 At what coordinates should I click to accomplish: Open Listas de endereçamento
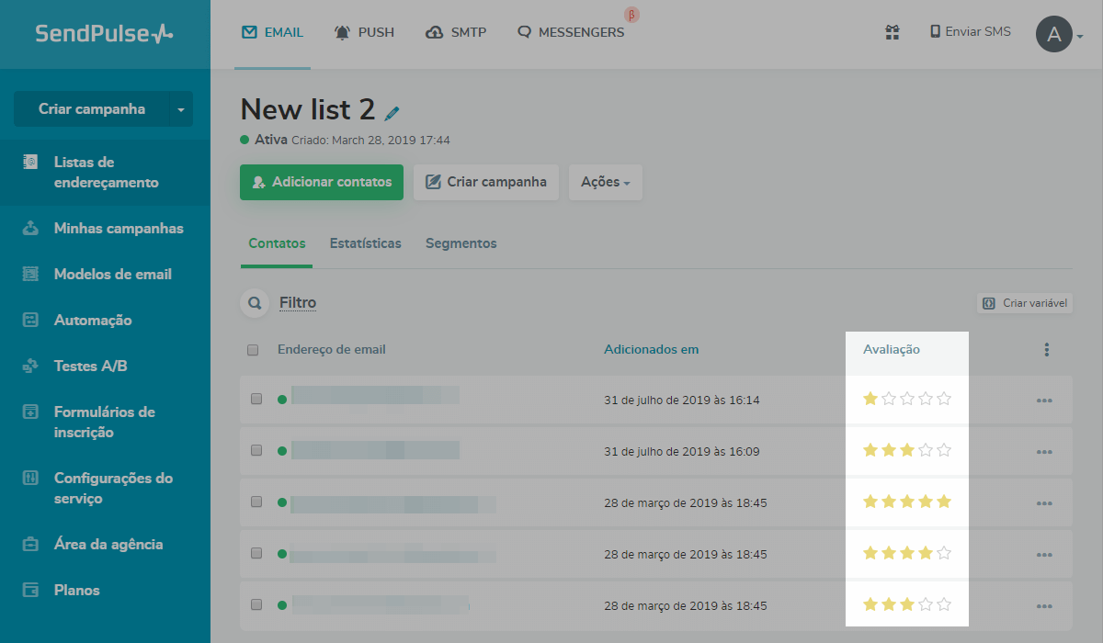(x=105, y=172)
